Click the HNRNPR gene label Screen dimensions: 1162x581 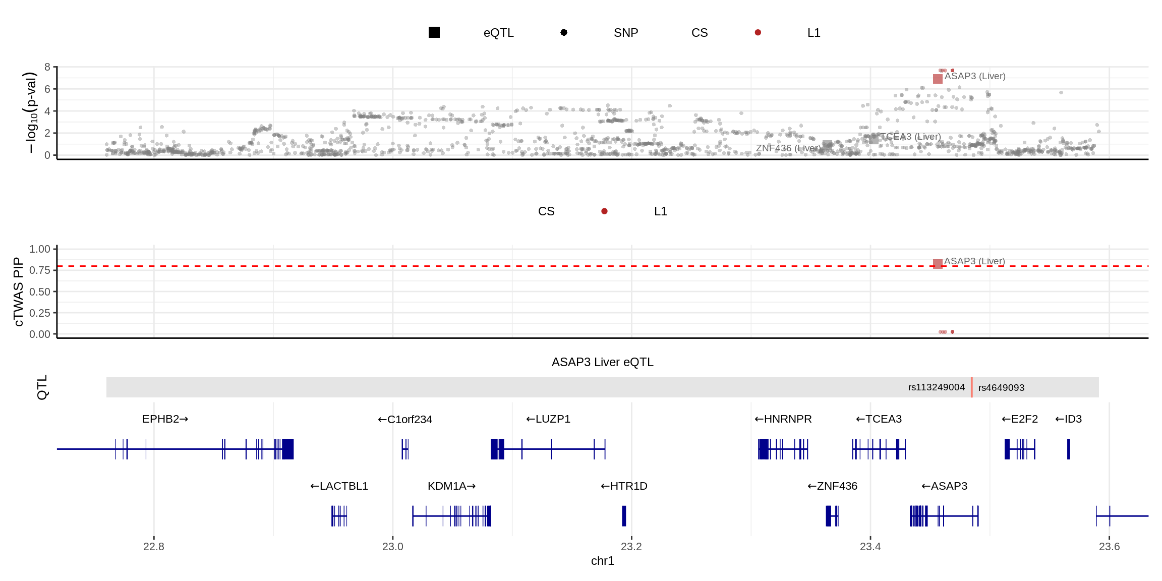click(783, 419)
